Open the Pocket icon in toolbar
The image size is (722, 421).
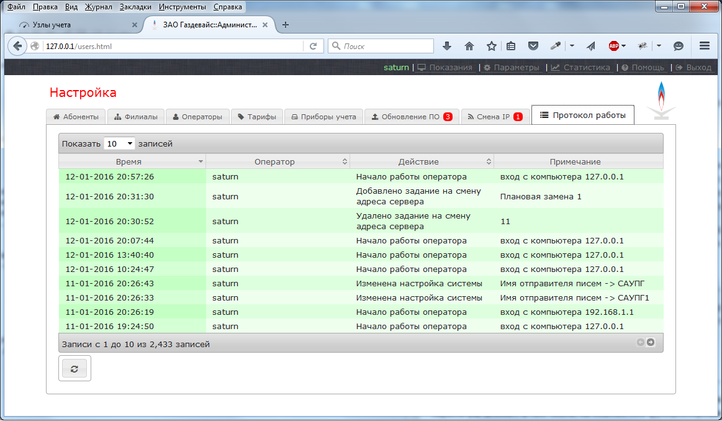tap(533, 46)
